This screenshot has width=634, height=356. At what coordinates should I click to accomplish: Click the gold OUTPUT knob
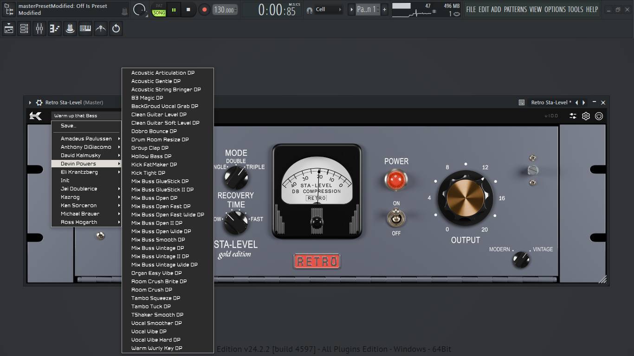pos(465,198)
